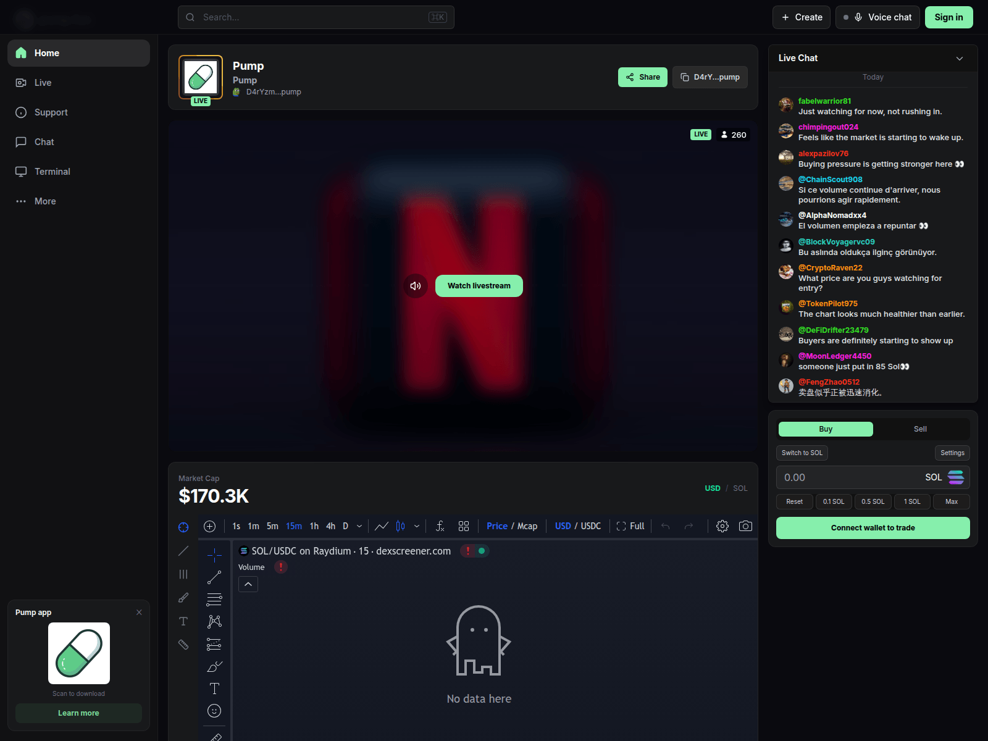Click the Pump token avatar thumbnail
This screenshot has height=741, width=988.
tap(201, 78)
